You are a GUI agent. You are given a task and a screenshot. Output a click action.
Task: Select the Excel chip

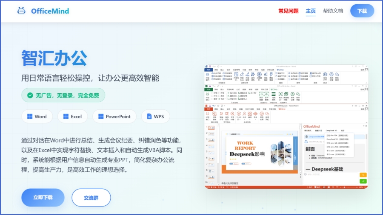pyautogui.click(x=72, y=116)
